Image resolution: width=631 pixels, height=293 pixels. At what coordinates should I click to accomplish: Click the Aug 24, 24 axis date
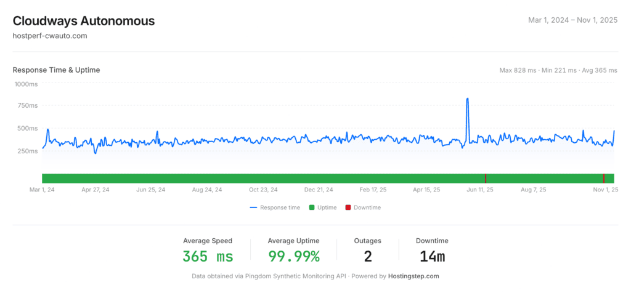[207, 190]
